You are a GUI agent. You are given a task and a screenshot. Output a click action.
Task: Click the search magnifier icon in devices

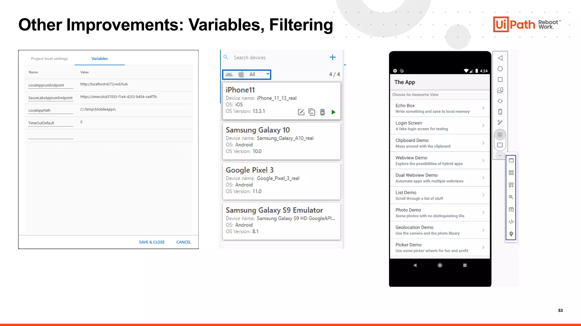(226, 57)
